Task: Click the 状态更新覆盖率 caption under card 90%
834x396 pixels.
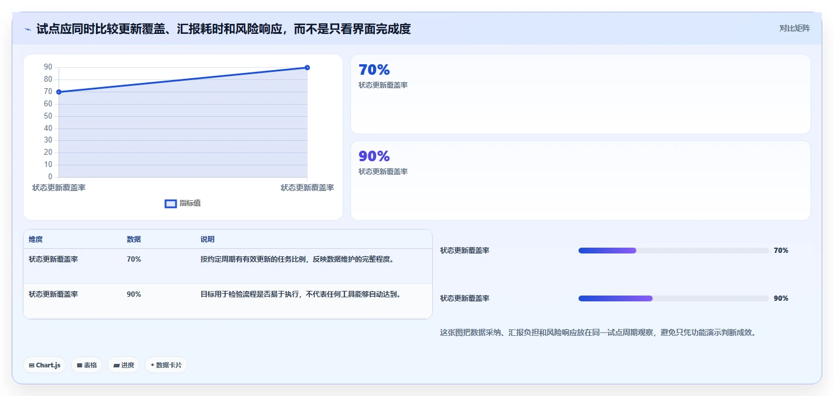Action: click(383, 172)
